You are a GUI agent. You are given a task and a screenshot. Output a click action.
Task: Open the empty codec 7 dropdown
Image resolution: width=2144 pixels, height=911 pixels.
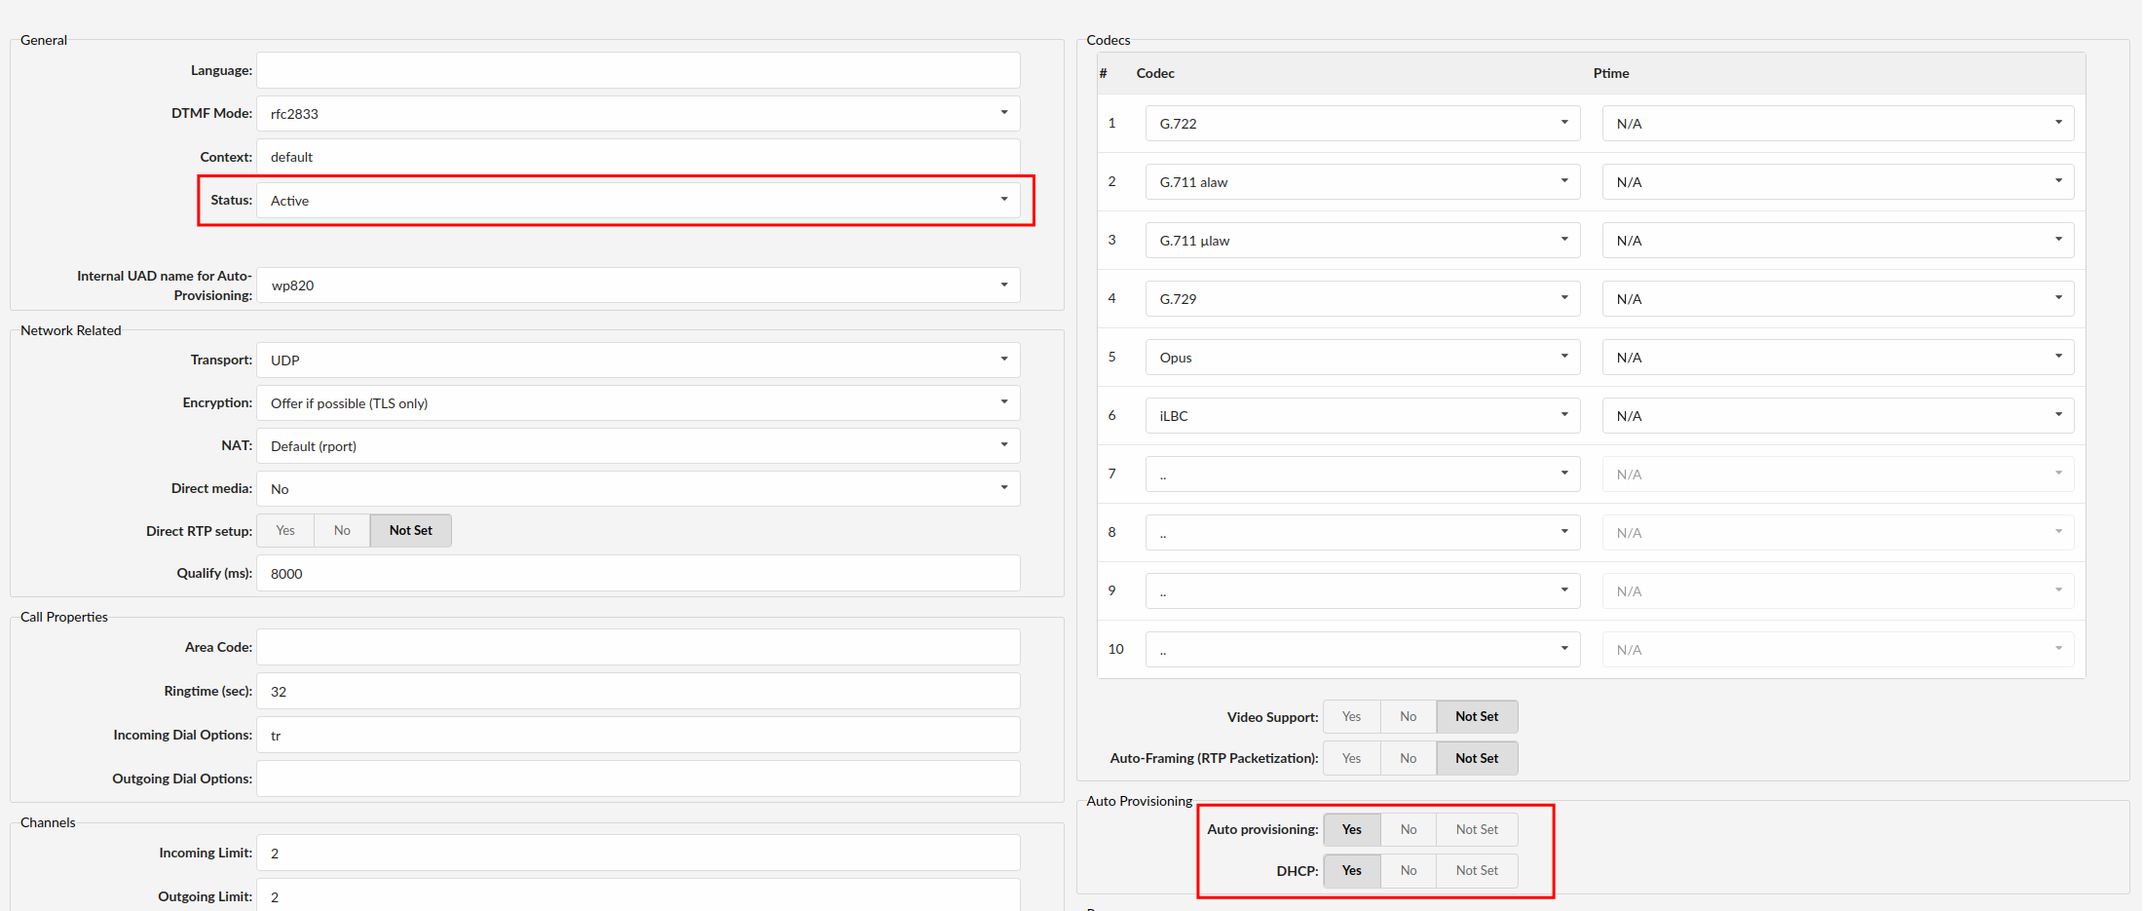click(1363, 474)
